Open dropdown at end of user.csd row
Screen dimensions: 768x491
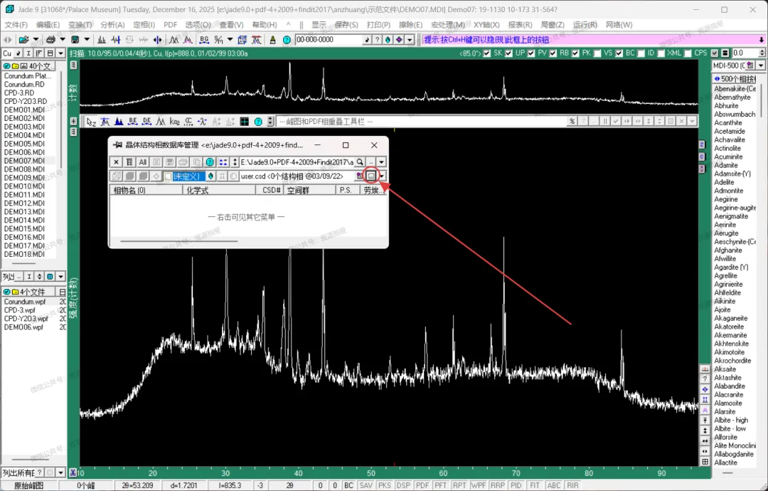382,176
